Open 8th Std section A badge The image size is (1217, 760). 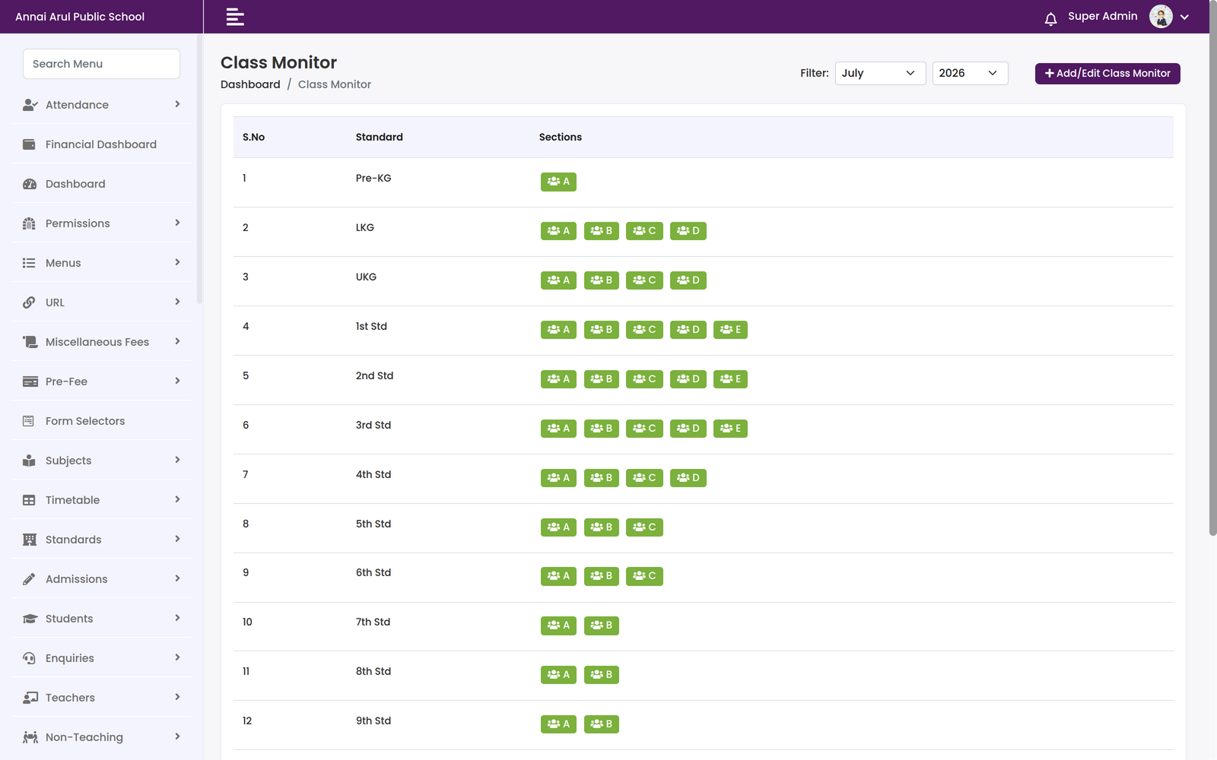558,675
